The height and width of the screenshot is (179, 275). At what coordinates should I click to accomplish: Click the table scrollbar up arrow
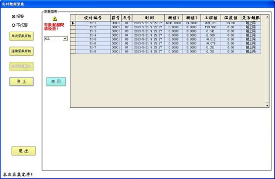pos(267,17)
